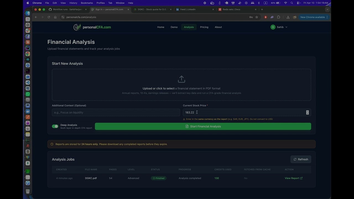Open the History menu in the menu bar
Viewport: 354px width, 199px height.
coord(73,3)
